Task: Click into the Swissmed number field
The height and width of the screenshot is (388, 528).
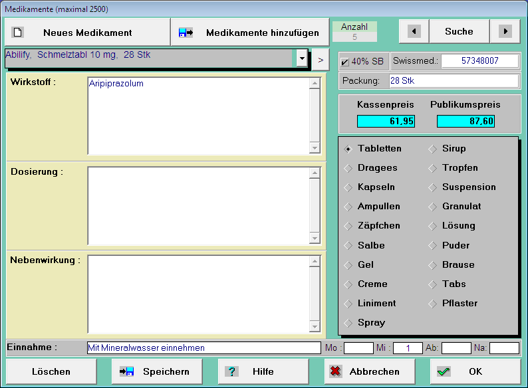Action: tap(479, 61)
